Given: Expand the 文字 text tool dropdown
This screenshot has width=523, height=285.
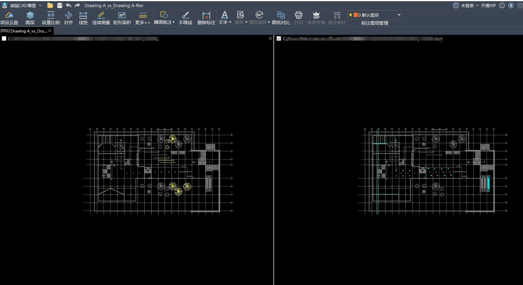Looking at the screenshot, I should tap(230, 23).
